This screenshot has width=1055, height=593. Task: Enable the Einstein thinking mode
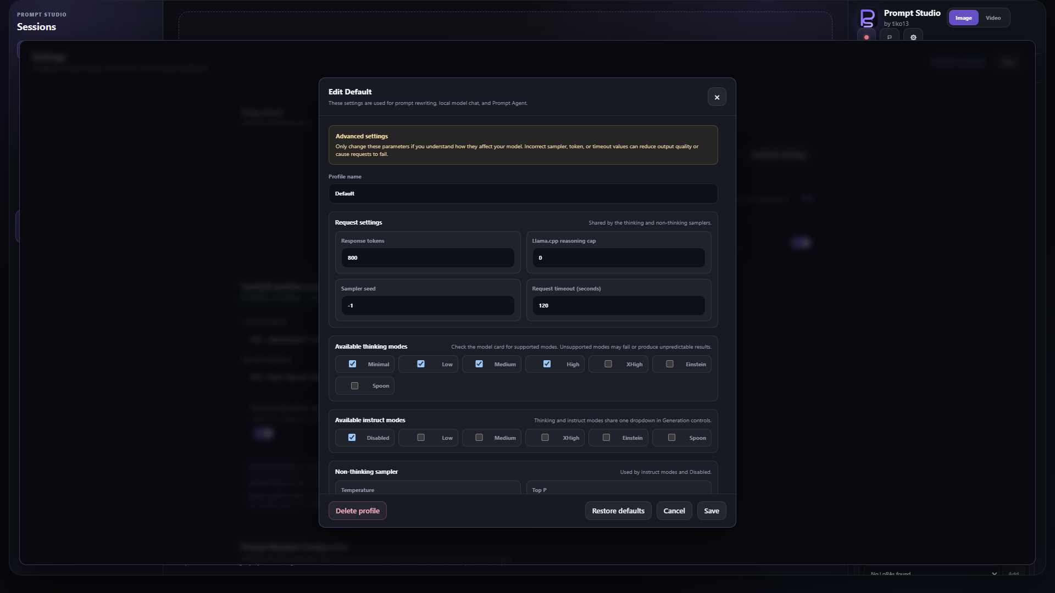[x=670, y=364]
